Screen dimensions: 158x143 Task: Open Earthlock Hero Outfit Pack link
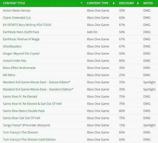tap(21, 32)
